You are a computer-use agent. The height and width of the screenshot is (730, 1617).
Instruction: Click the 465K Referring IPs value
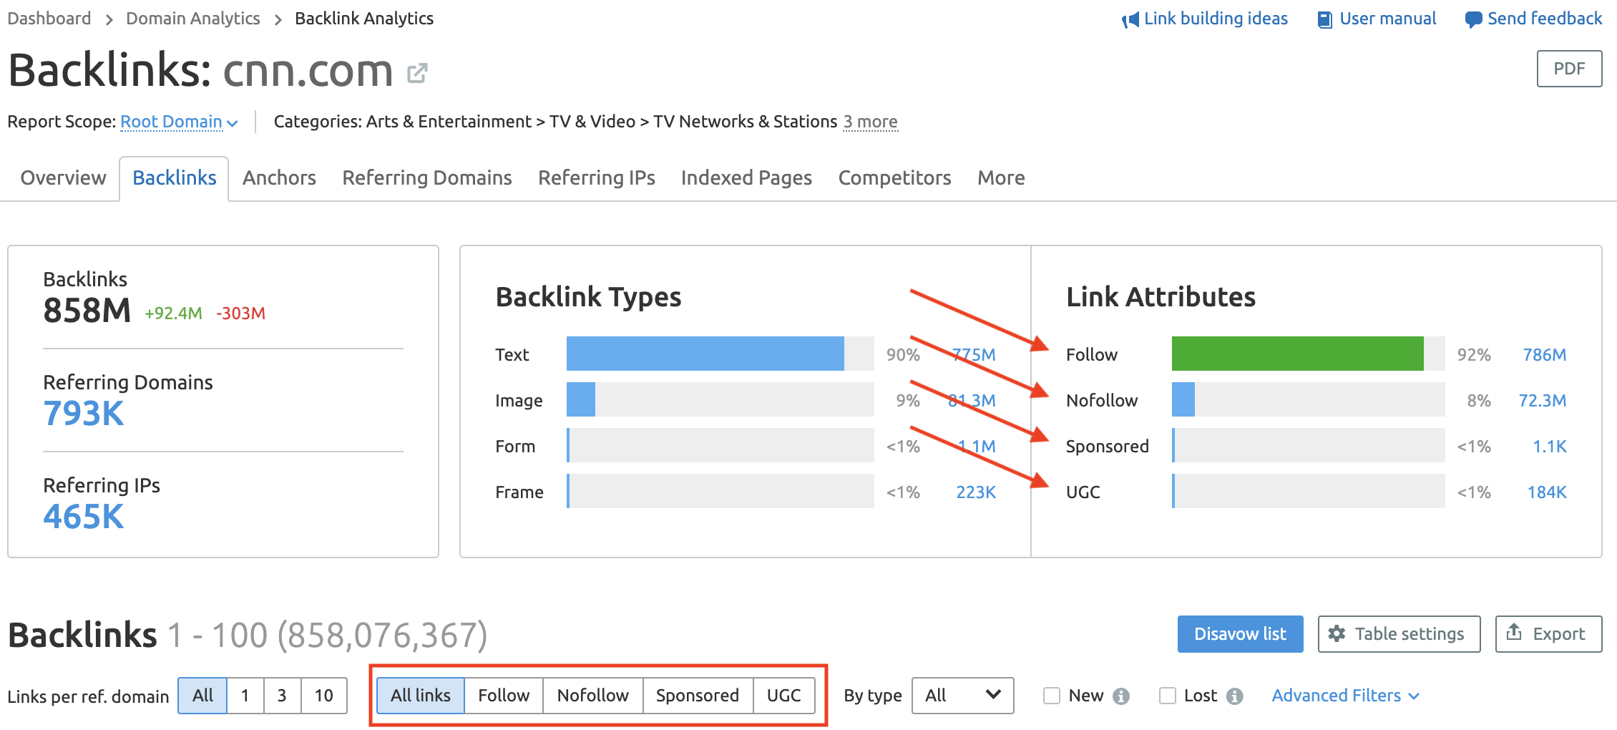tap(84, 517)
